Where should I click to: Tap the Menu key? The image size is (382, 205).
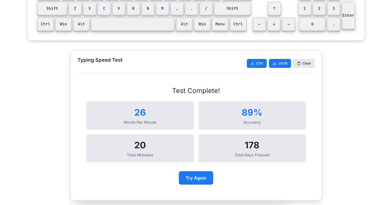(220, 24)
